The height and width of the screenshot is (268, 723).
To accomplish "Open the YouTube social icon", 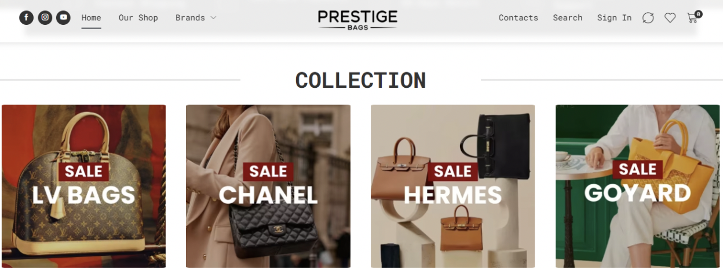I will [x=63, y=18].
